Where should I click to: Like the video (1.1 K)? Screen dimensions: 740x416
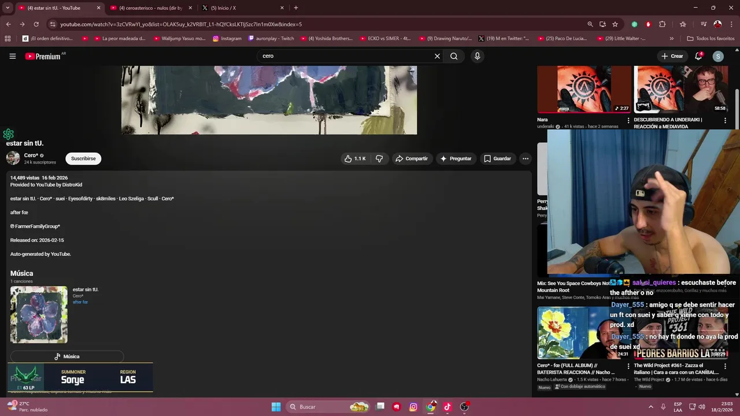pyautogui.click(x=355, y=158)
